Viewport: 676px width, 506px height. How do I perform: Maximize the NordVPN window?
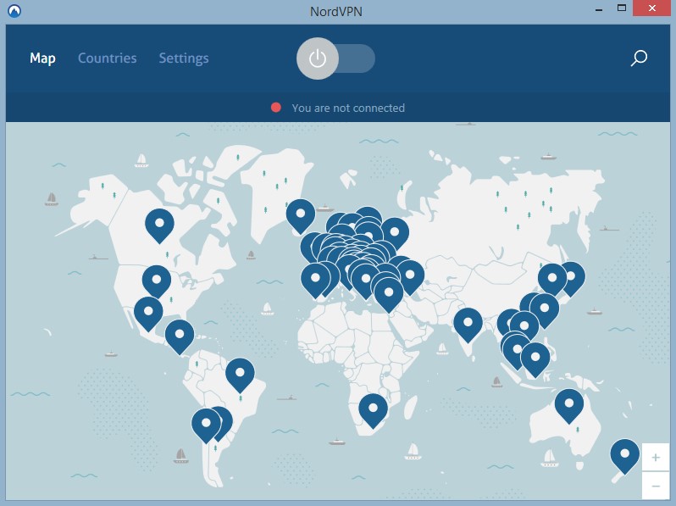pos(622,8)
